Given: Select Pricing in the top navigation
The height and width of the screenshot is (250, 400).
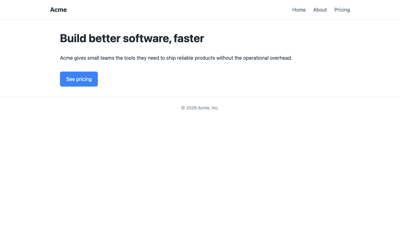Looking at the screenshot, I should 342,10.
